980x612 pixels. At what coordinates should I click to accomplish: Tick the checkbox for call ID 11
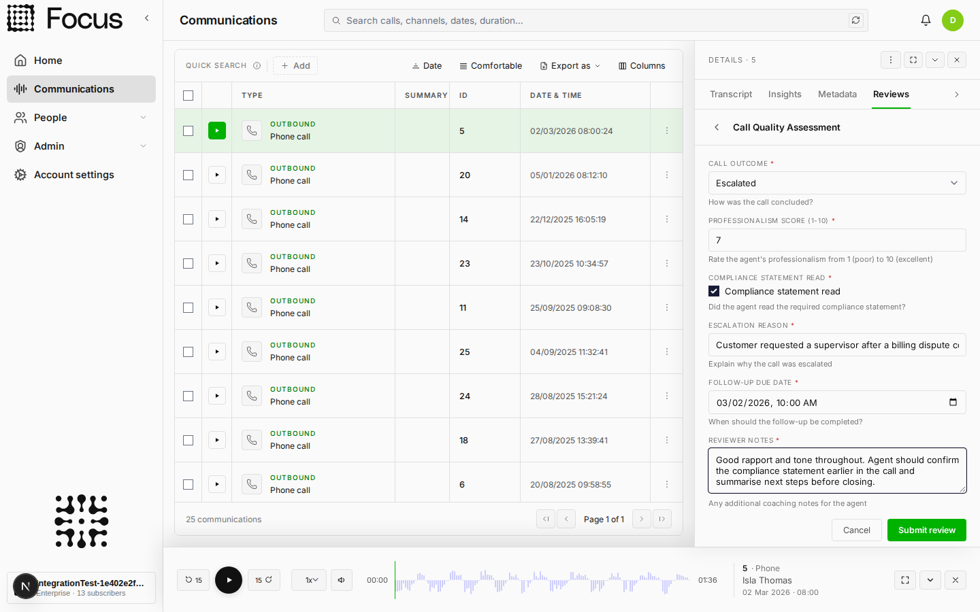click(189, 307)
